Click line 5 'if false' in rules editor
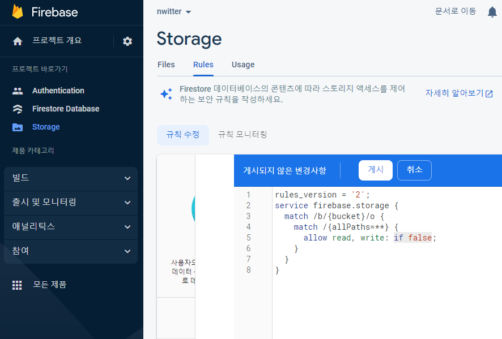502x339 pixels. pos(412,238)
